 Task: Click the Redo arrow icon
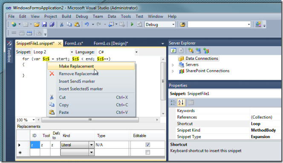[x=99, y=25]
